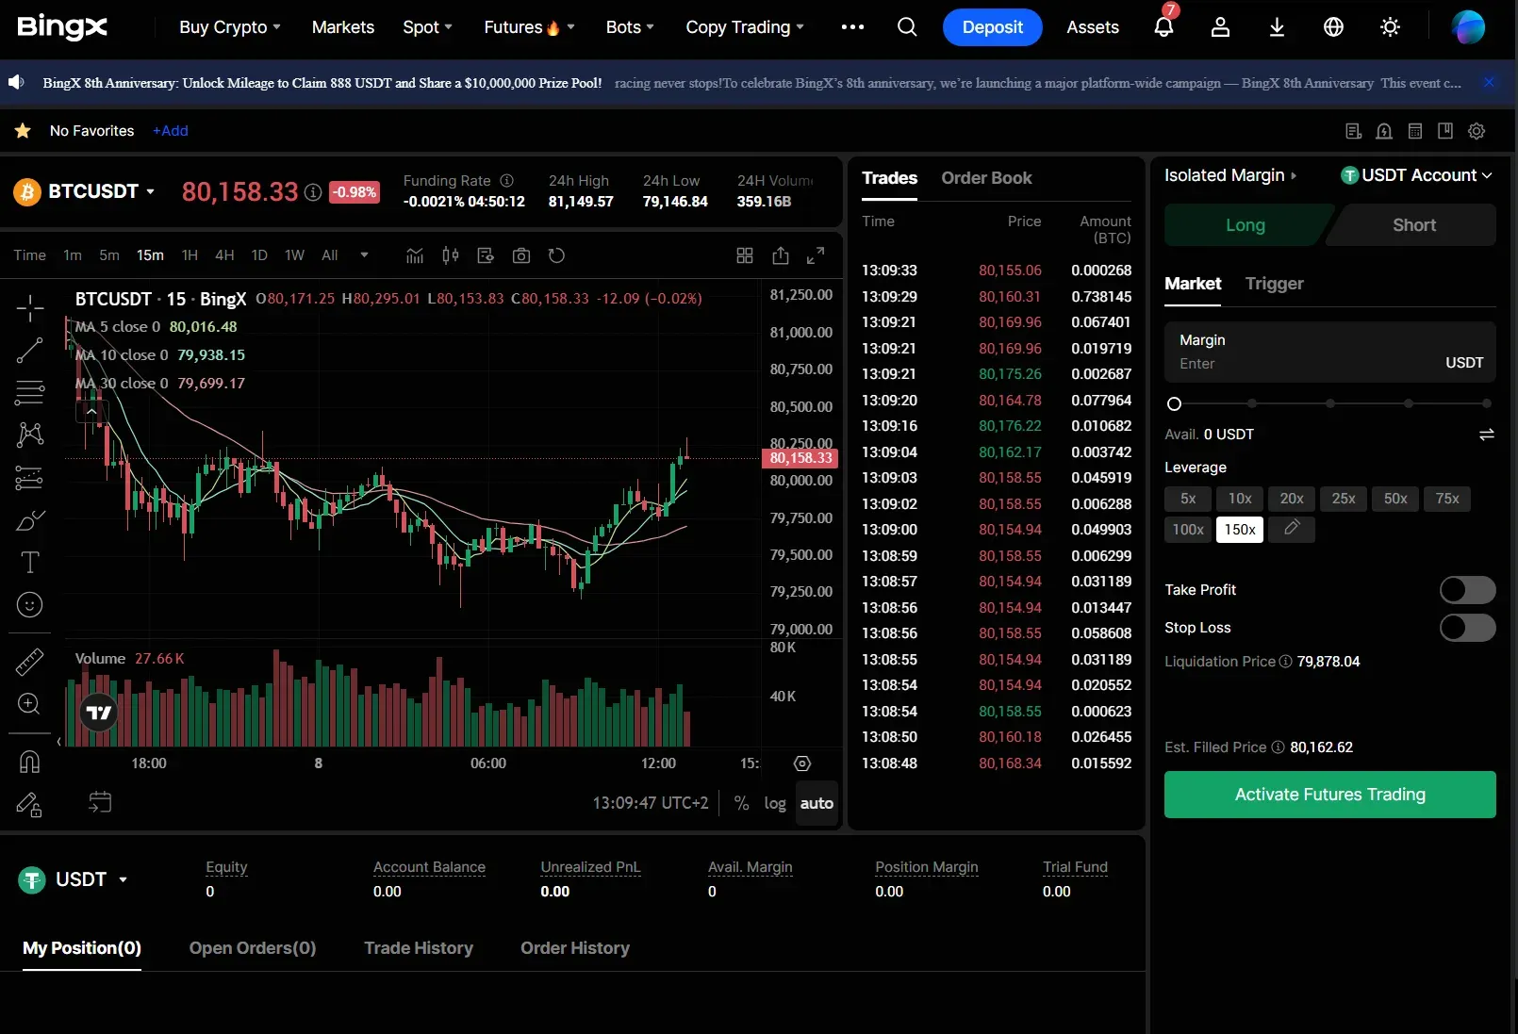Viewport: 1518px width, 1034px height.
Task: Click Activate Futures Trading button
Action: pyautogui.click(x=1329, y=795)
